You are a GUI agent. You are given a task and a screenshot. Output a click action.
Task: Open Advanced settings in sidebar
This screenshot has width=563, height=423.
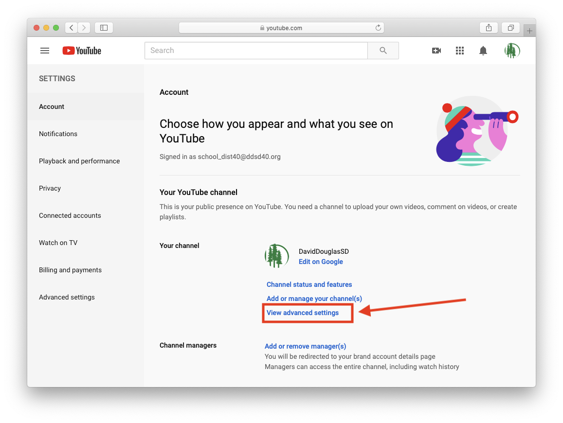[86, 298]
